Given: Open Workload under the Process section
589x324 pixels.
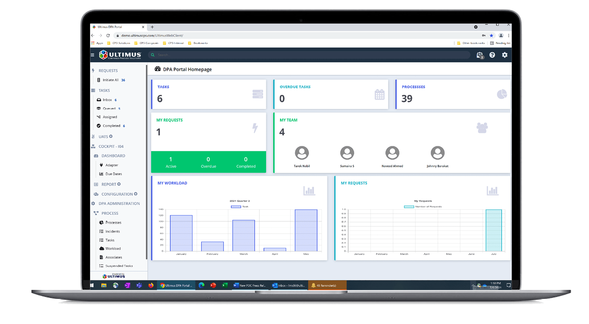Looking at the screenshot, I should (x=113, y=249).
